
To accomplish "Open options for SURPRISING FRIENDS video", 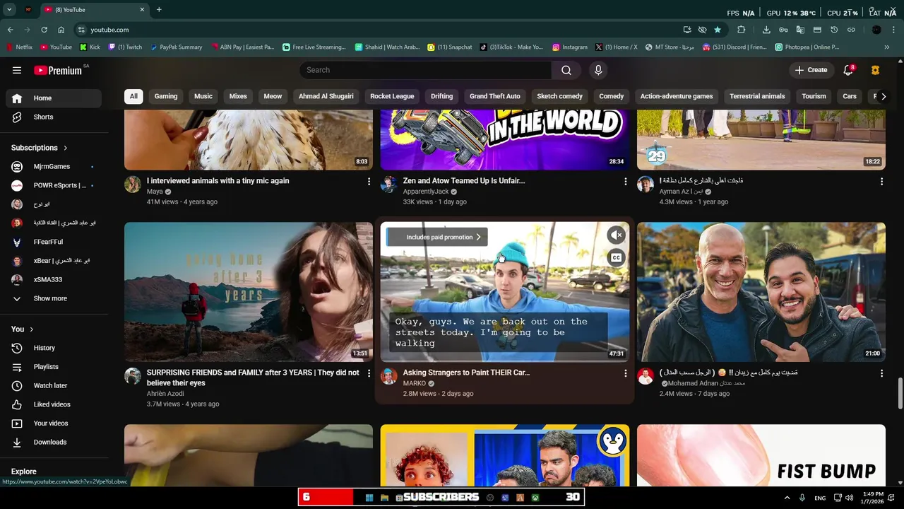I will pos(369,373).
